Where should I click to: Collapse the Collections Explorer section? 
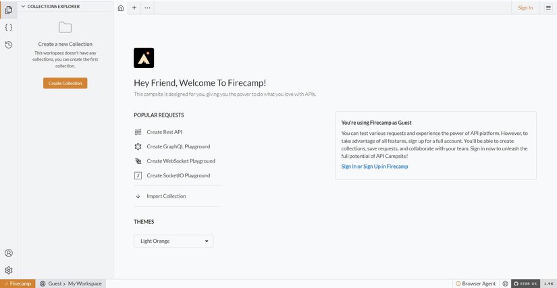point(24,7)
